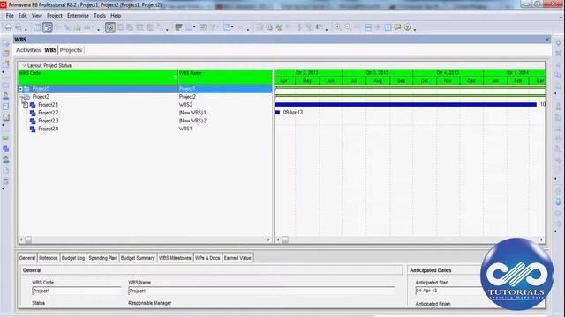The height and width of the screenshot is (317, 565).
Task: Open the Tools menu
Action: pos(100,16)
